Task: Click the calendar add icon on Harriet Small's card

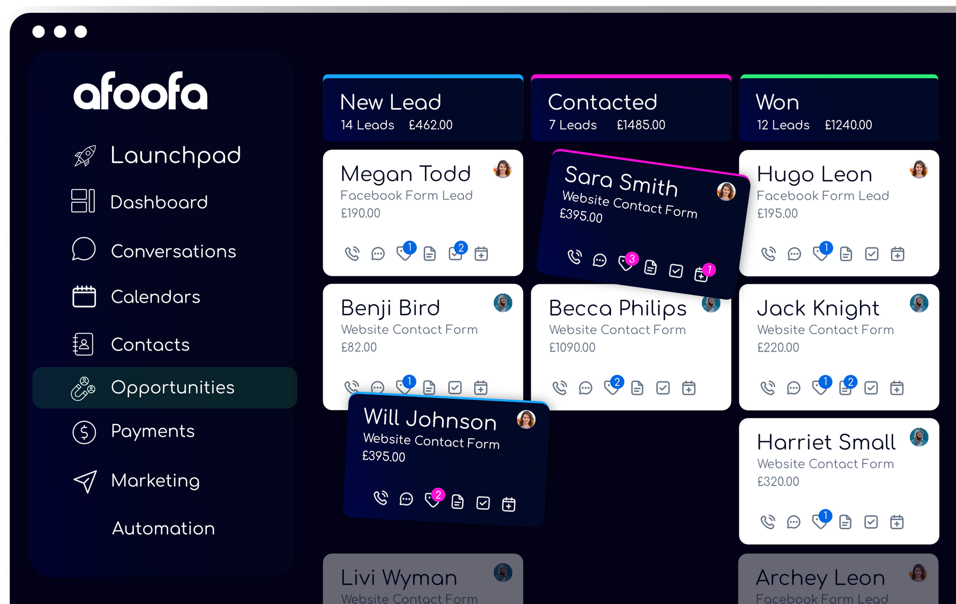Action: [x=897, y=522]
